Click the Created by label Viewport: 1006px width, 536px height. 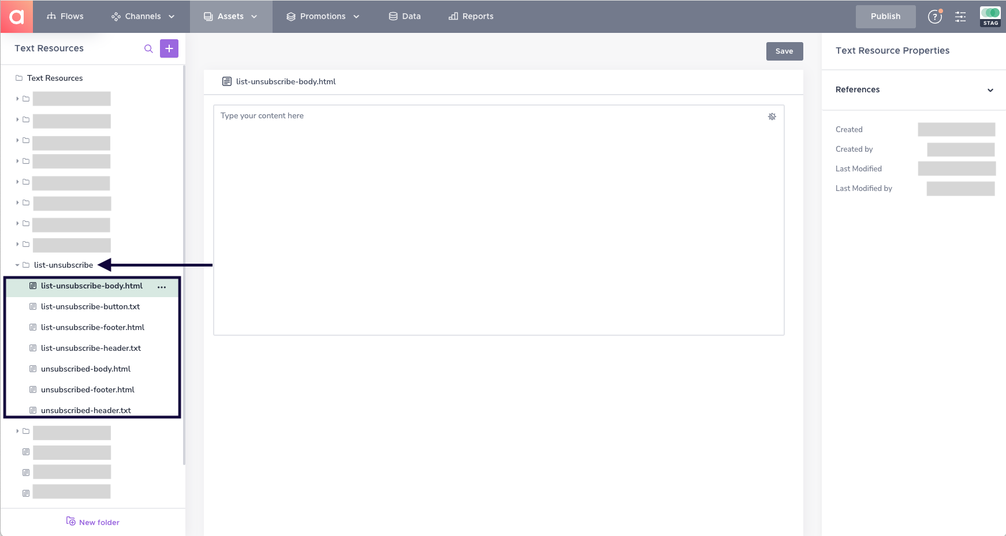(x=854, y=149)
